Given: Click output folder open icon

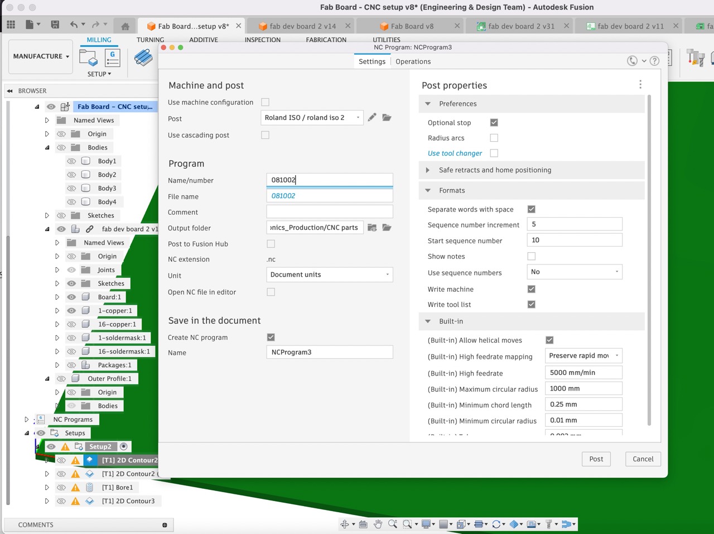Looking at the screenshot, I should click(x=387, y=228).
